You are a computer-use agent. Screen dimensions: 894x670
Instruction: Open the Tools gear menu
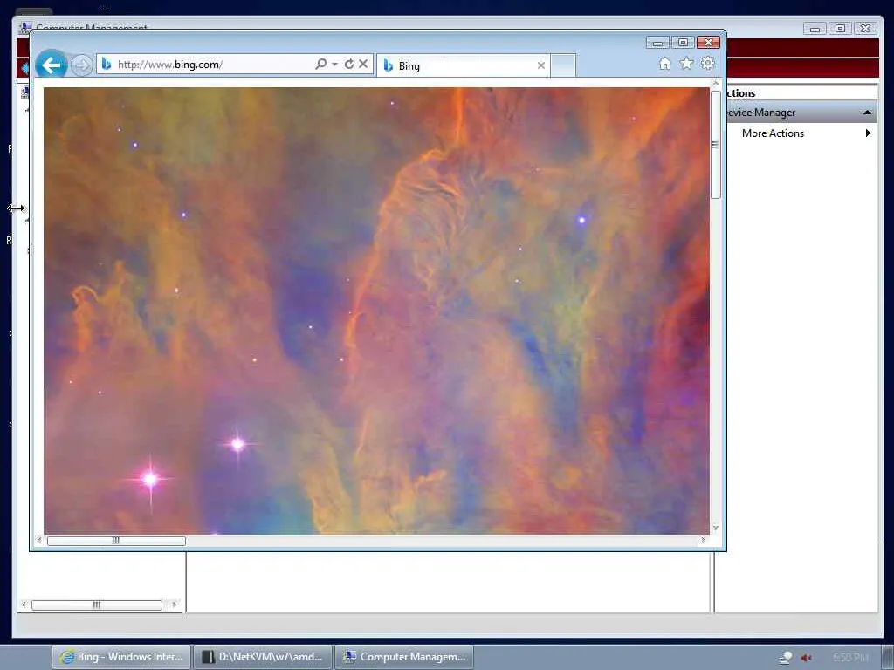(707, 63)
